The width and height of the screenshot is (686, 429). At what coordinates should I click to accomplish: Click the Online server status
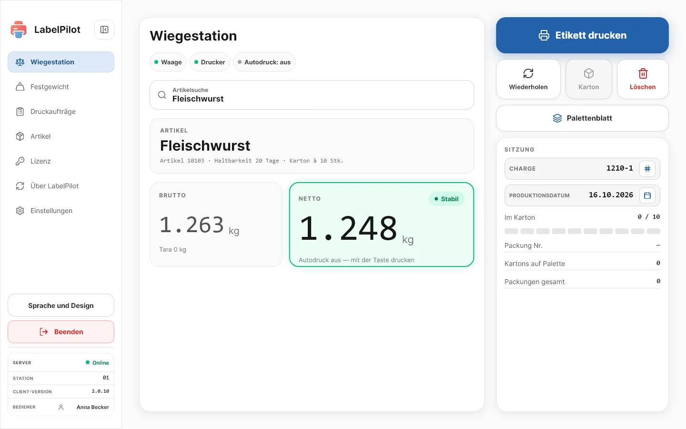97,363
